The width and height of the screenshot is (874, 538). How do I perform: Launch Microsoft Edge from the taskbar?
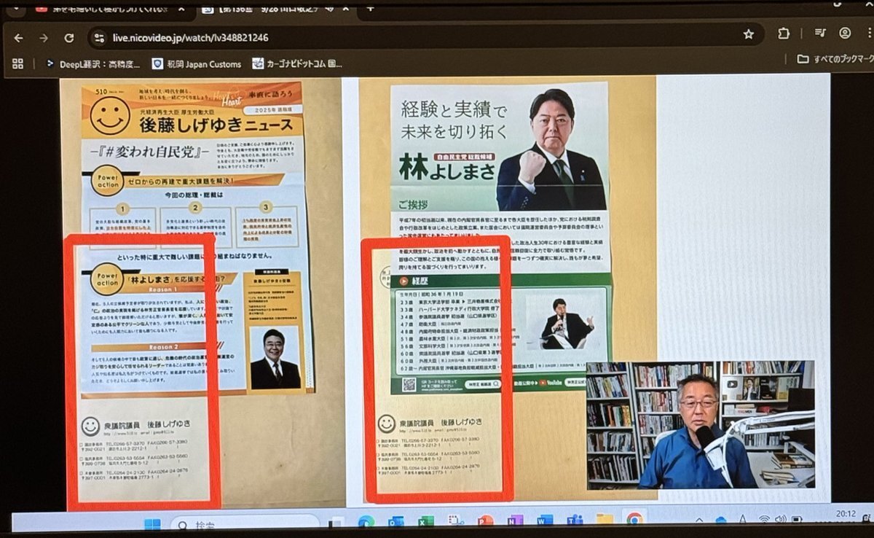pyautogui.click(x=366, y=522)
